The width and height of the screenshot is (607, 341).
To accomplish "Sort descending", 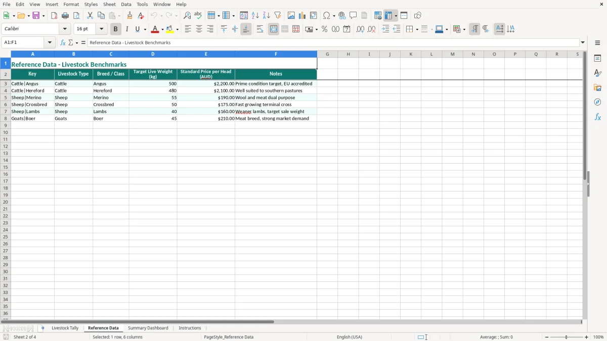I will coord(267,16).
